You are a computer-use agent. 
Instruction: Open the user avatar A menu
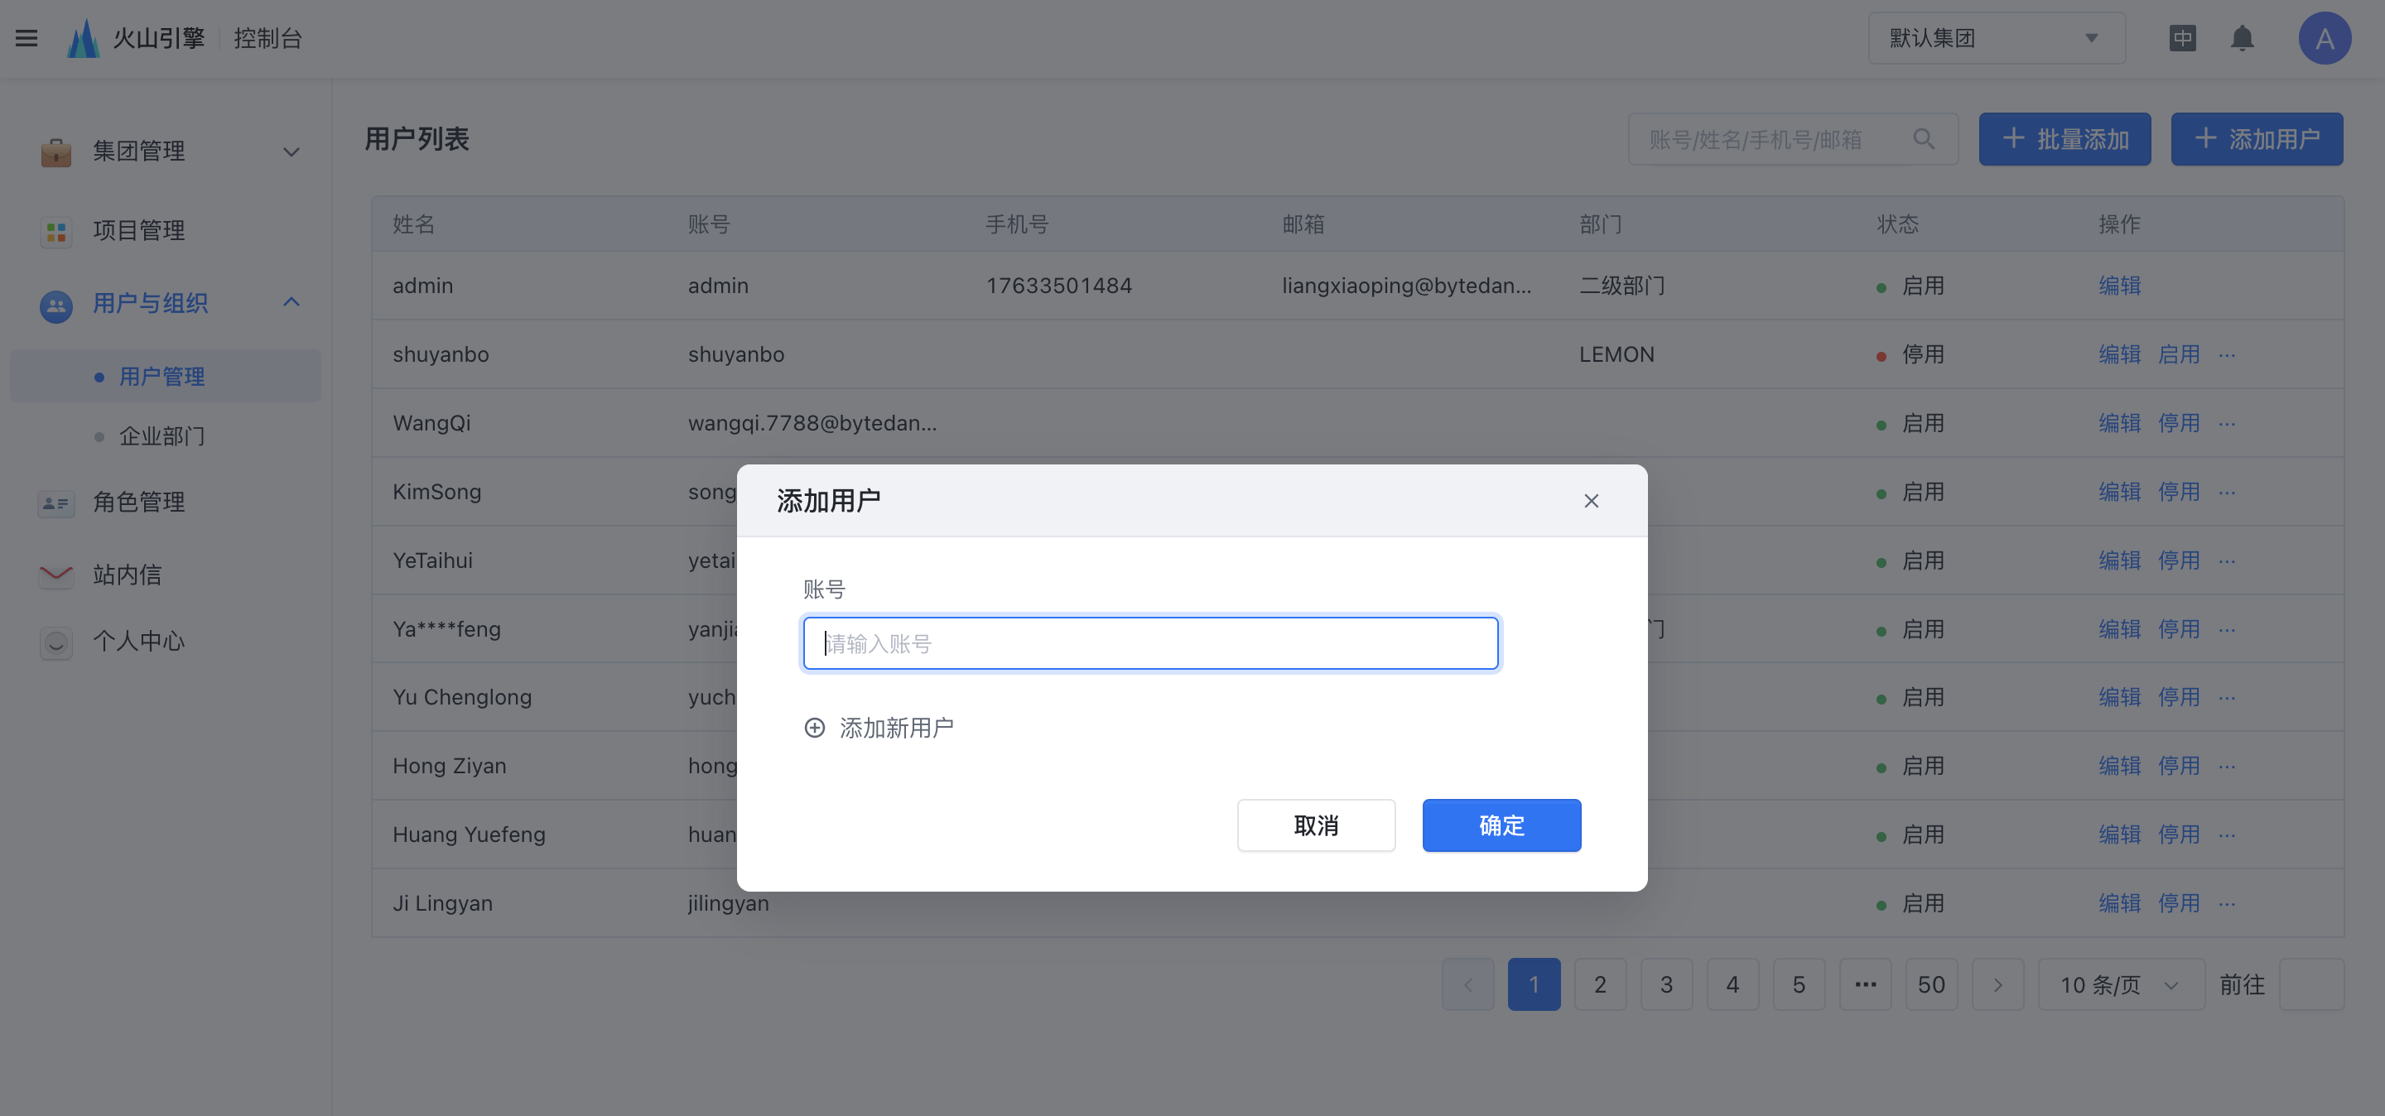(x=2324, y=38)
